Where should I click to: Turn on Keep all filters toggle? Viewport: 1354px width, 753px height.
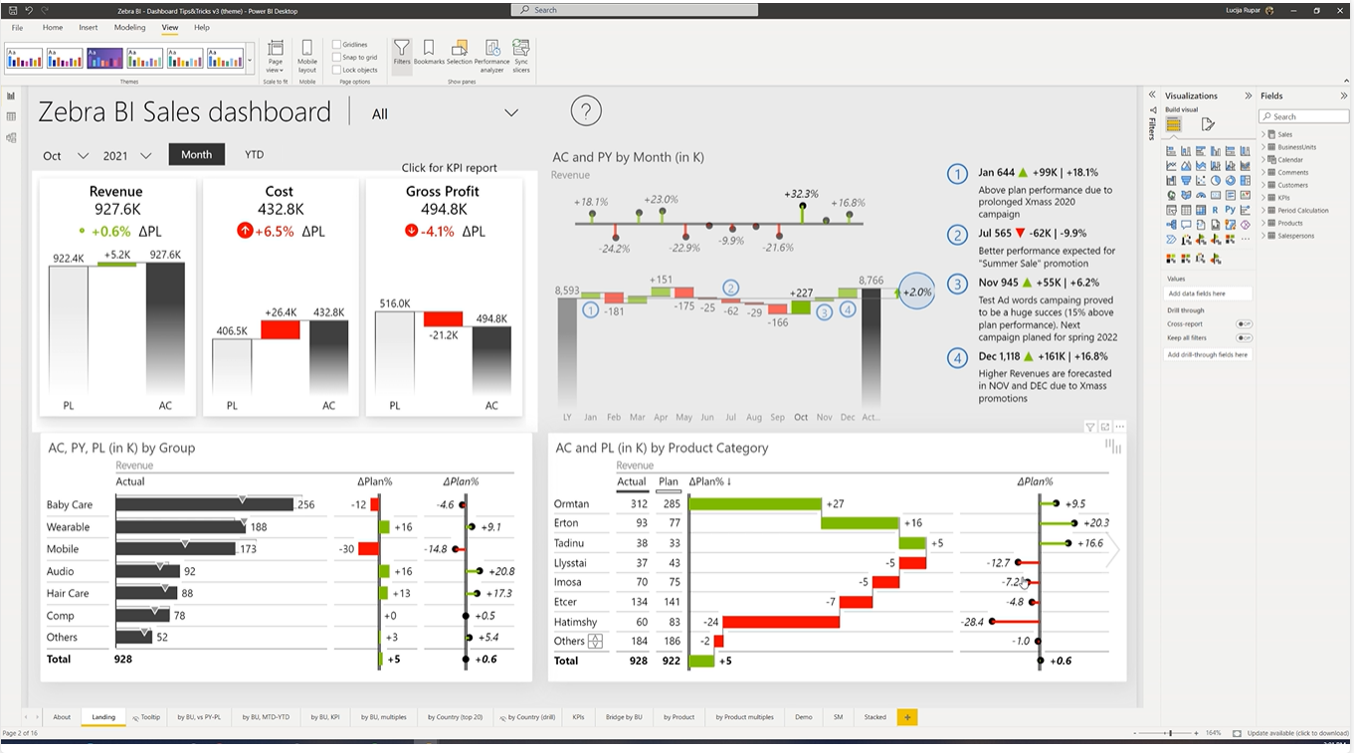pos(1243,338)
